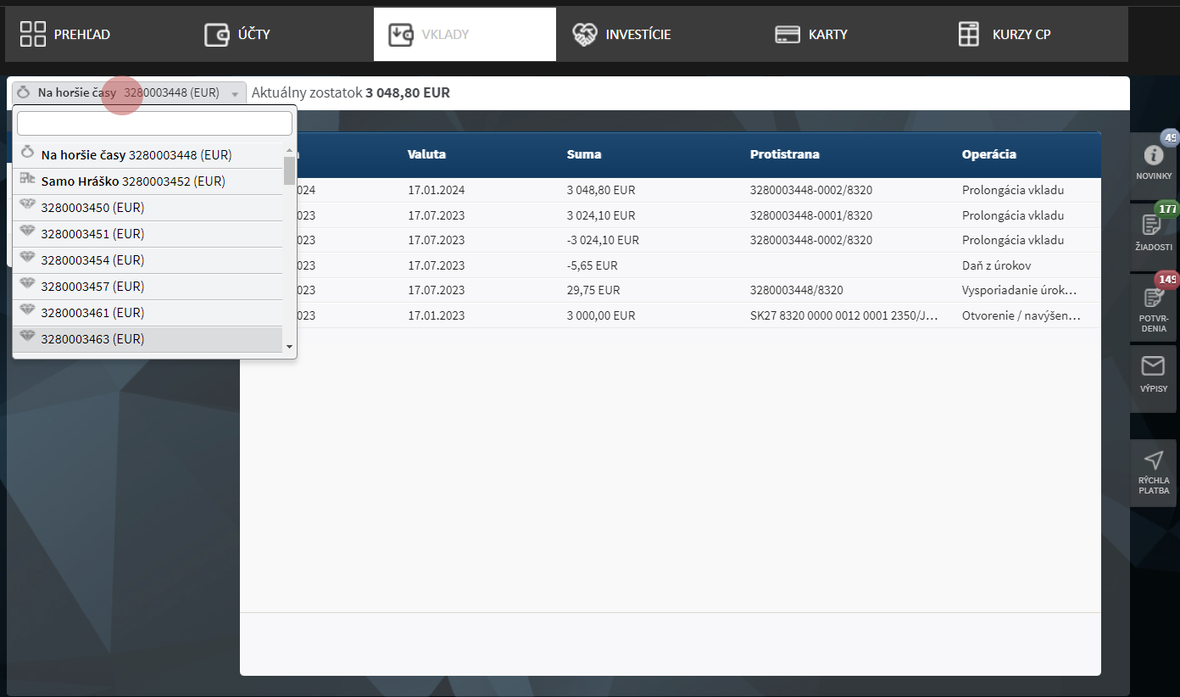Screen dimensions: 1180x697
Task: Select the Daň z úrokov transaction row
Action: click(996, 265)
